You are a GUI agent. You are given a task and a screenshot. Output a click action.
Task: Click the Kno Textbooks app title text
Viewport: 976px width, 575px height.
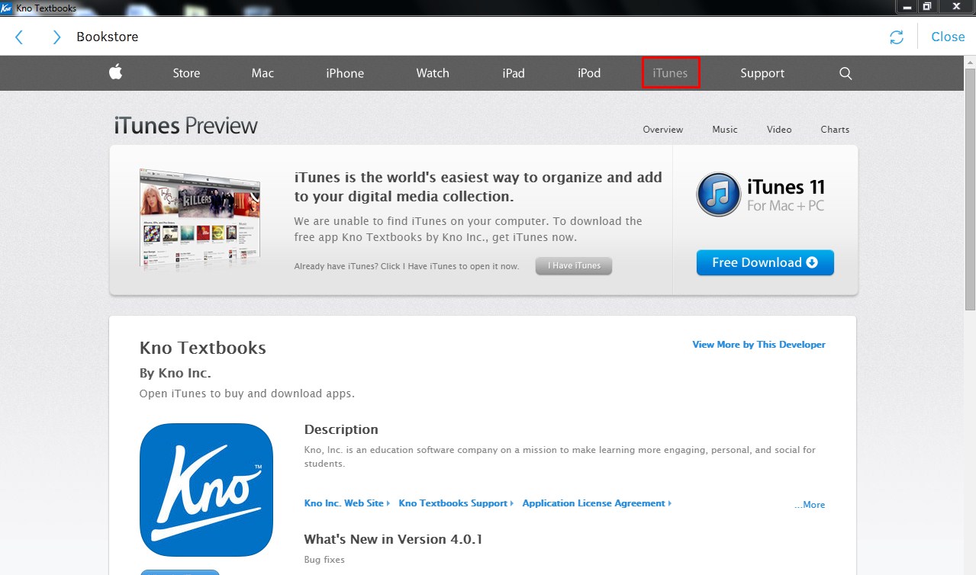point(203,348)
